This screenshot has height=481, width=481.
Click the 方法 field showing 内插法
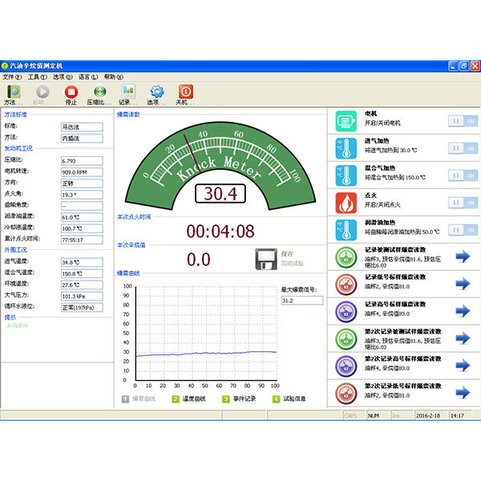click(x=82, y=139)
